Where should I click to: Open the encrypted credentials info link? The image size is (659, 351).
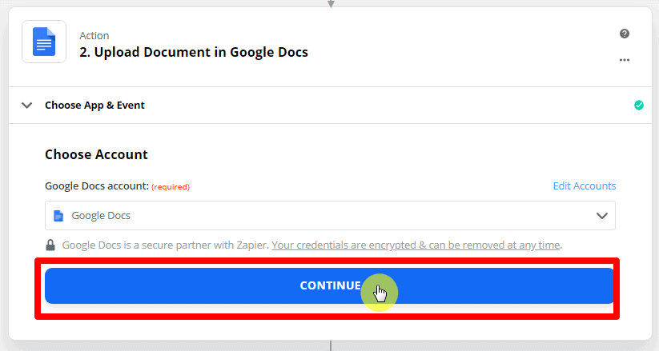(x=416, y=245)
